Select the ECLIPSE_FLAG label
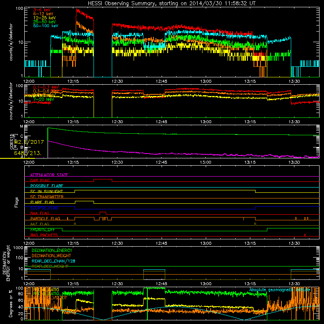 [x=44, y=208]
